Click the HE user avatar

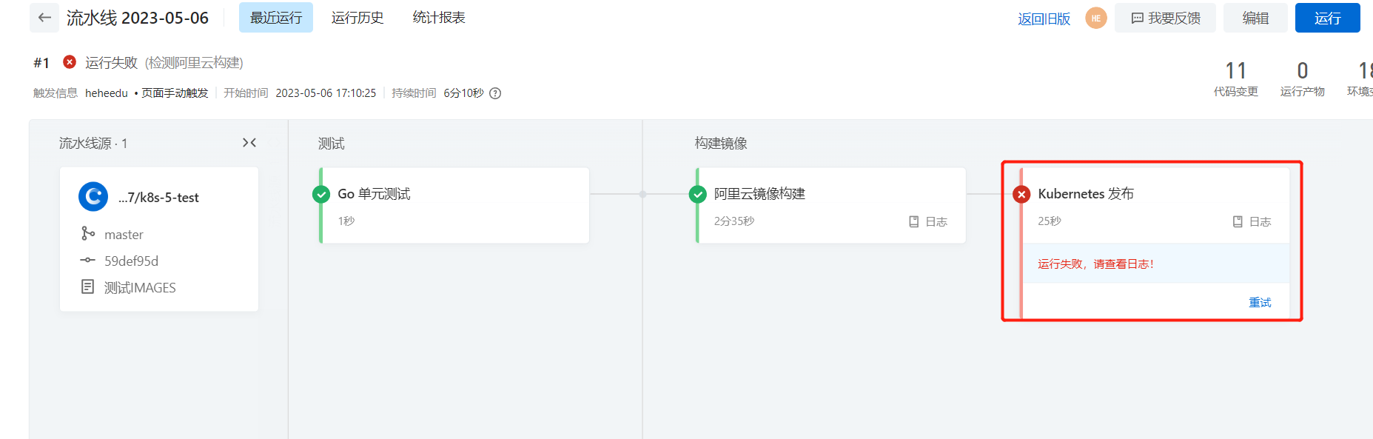pos(1095,18)
